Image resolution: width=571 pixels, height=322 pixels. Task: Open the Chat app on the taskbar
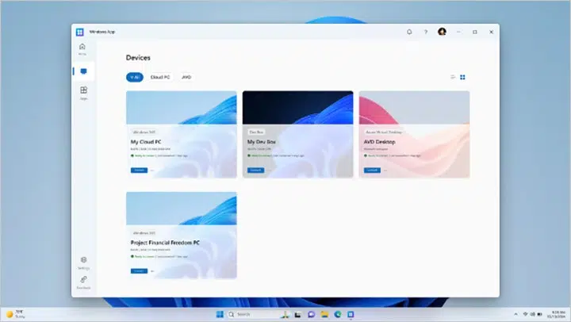coord(312,314)
